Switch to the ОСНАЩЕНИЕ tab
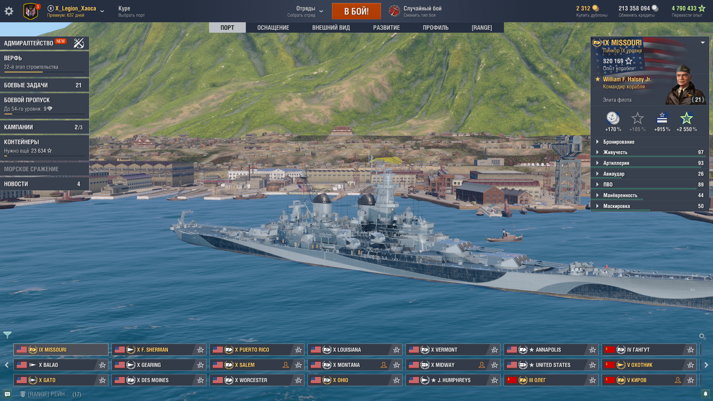 pyautogui.click(x=273, y=27)
